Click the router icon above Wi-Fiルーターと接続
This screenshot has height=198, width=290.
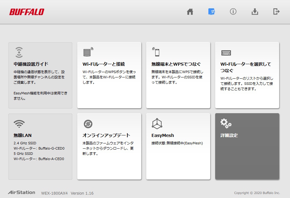point(88,52)
